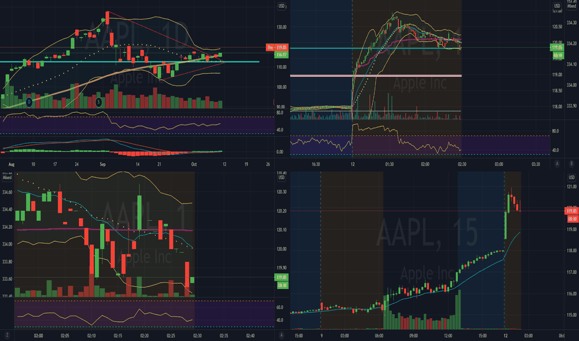Click the 100.00 price on the daily chart axis
This screenshot has height=341, width=579.
(x=281, y=87)
